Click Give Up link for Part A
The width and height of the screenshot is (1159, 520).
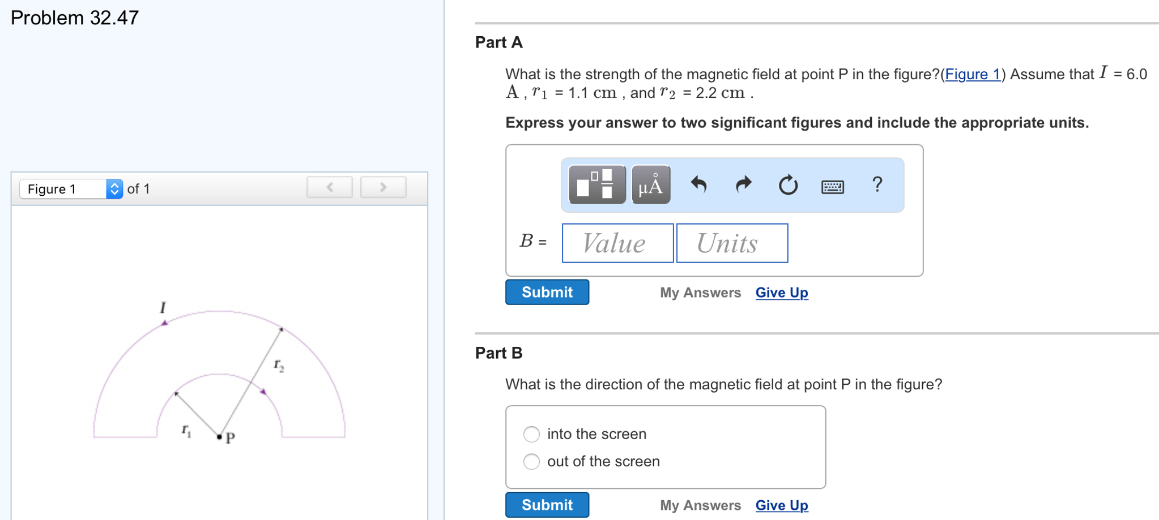tap(782, 293)
